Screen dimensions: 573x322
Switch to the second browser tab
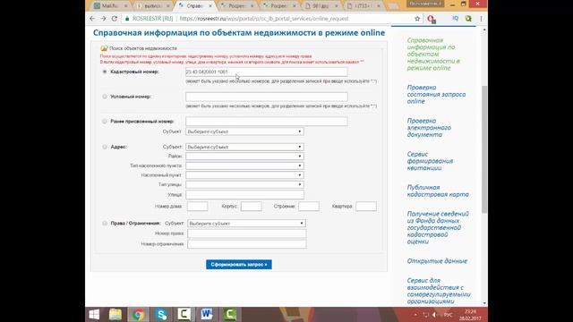pyautogui.click(x=152, y=6)
